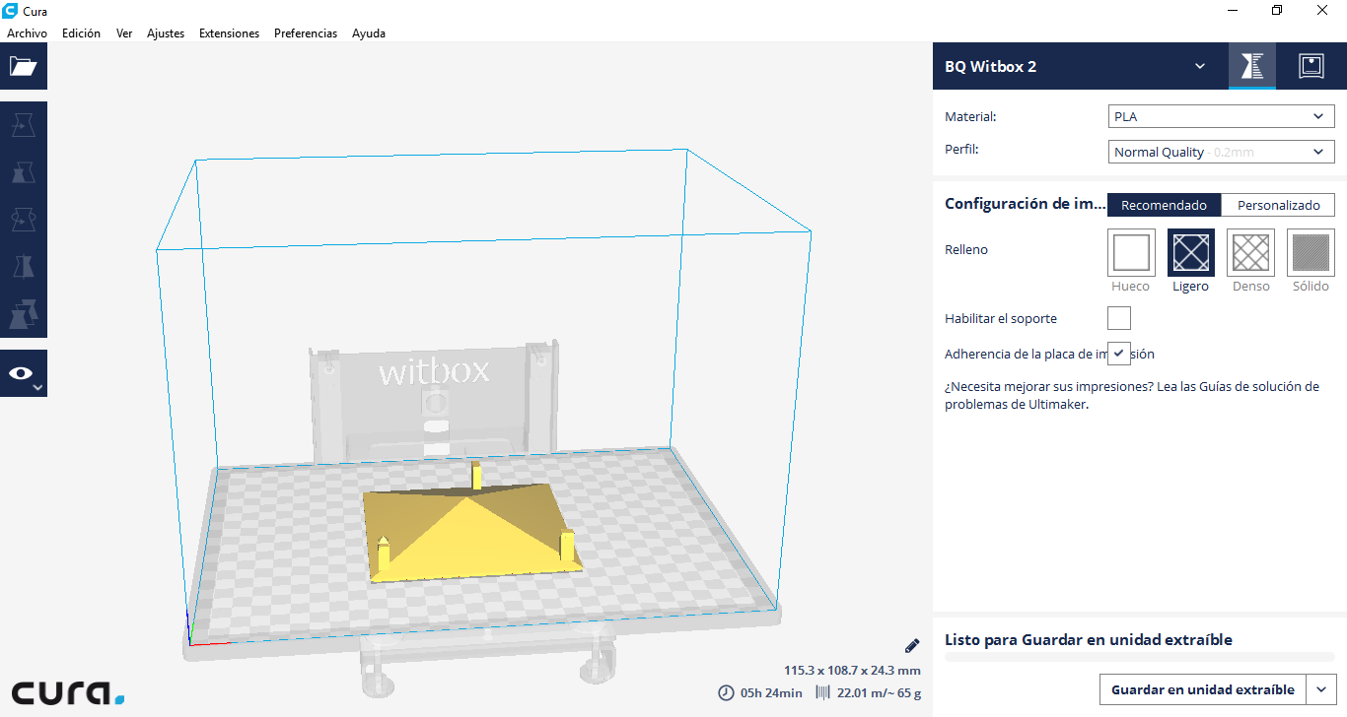Edit job name with the pencil icon

[912, 646]
